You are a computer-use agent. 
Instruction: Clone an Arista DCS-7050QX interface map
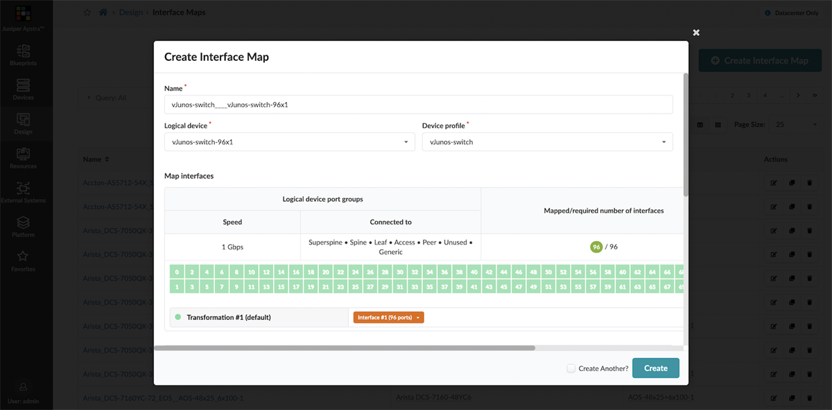pos(791,230)
